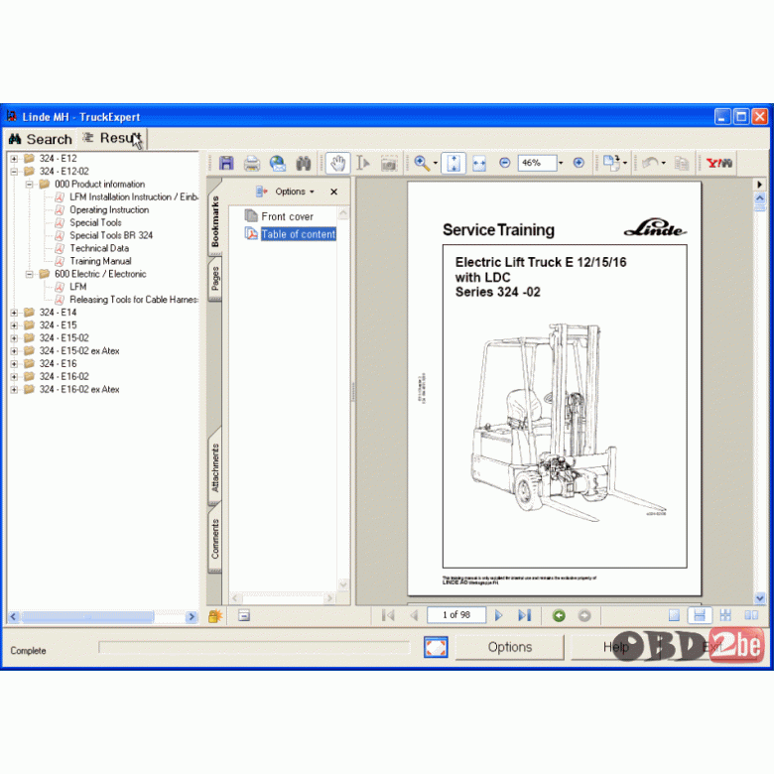Open PDF search with the binoculars toolbar icon

[x=303, y=163]
